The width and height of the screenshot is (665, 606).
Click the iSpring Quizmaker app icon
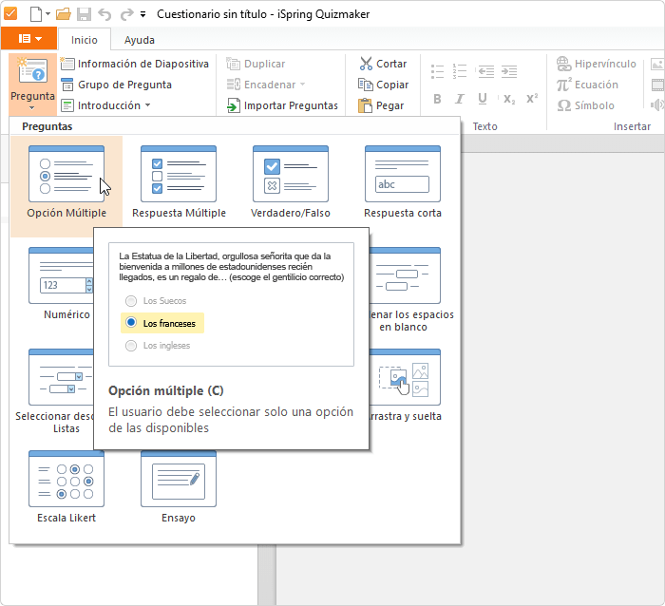tap(10, 13)
